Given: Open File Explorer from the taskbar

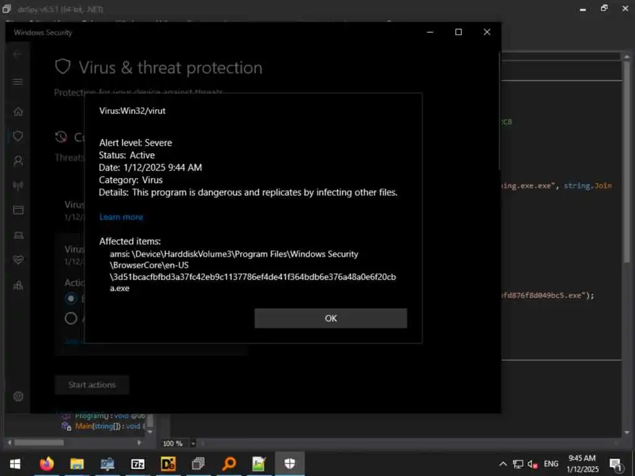Looking at the screenshot, I should coord(77,464).
